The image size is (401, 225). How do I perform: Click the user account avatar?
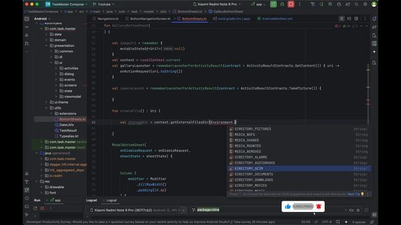[x=374, y=4]
